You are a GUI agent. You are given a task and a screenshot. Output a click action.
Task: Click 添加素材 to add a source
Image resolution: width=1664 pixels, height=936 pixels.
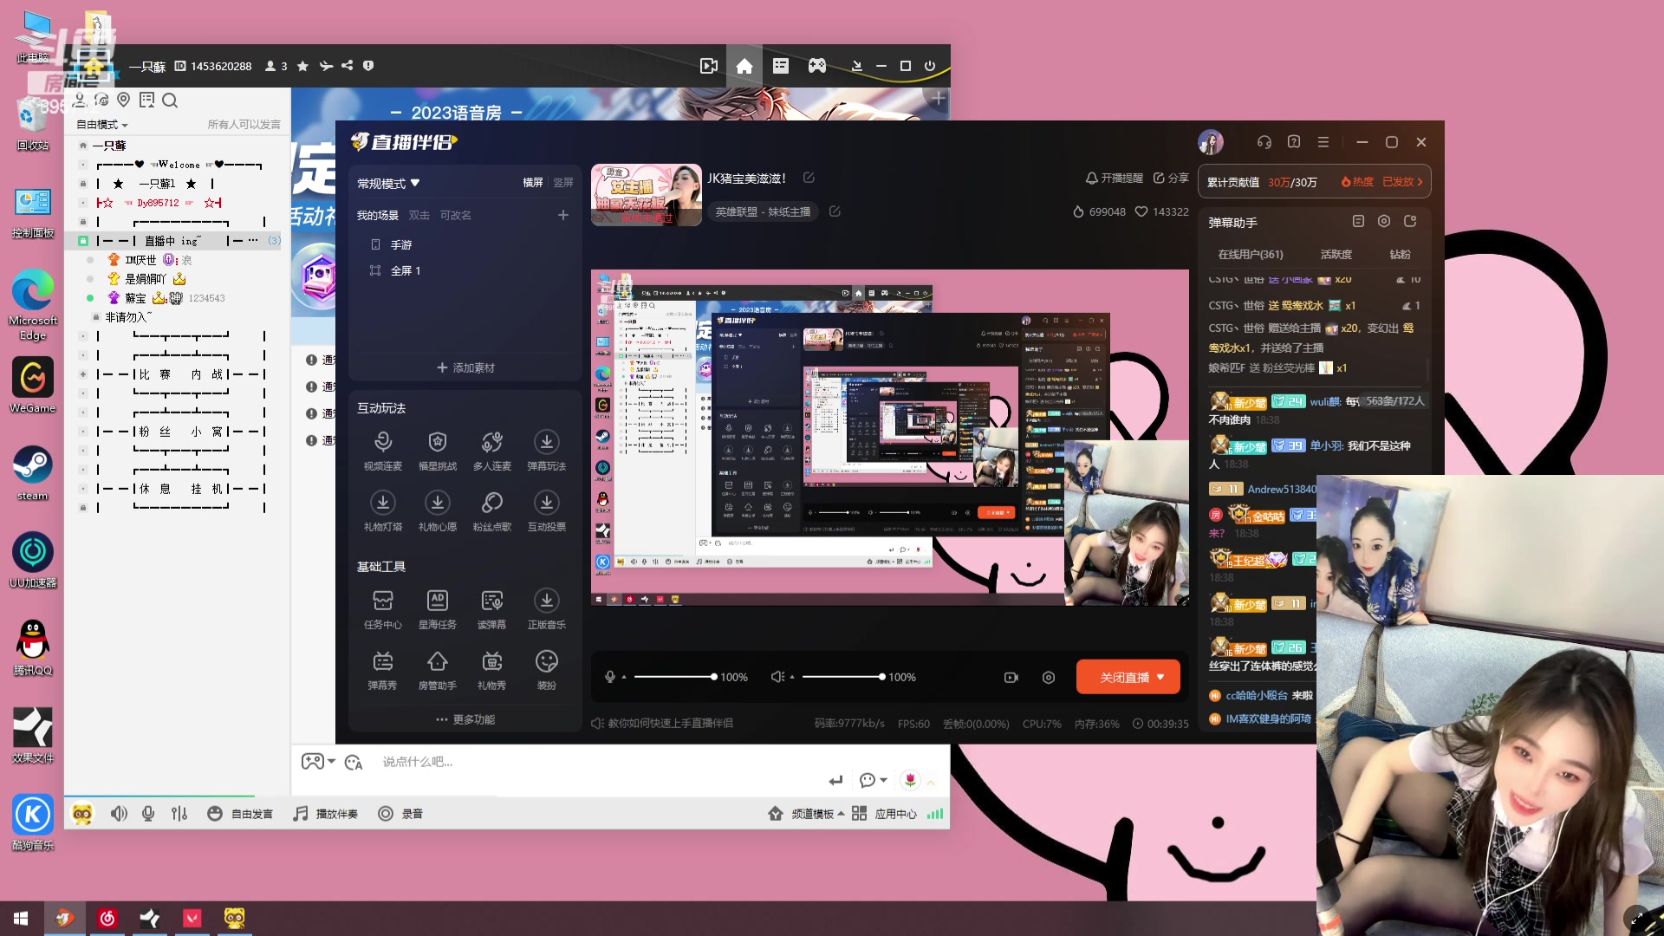[465, 367]
